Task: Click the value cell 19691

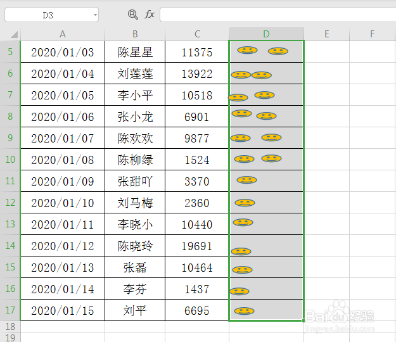Action: click(x=197, y=246)
